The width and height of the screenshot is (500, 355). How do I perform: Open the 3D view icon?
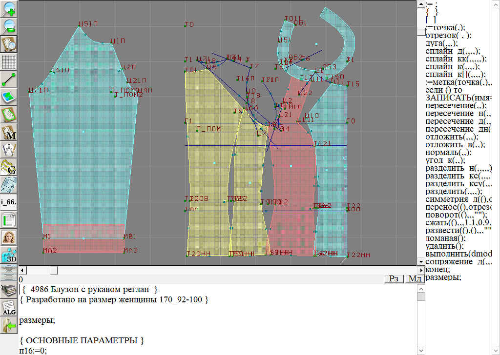coord(9,255)
